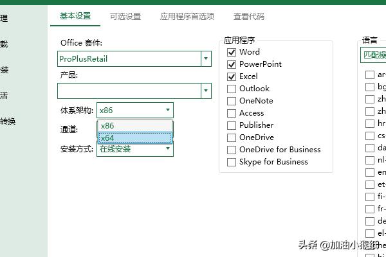
Task: Open the 查看代码 tab
Action: pyautogui.click(x=248, y=17)
